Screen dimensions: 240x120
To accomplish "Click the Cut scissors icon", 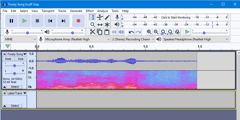I will pos(93,32).
